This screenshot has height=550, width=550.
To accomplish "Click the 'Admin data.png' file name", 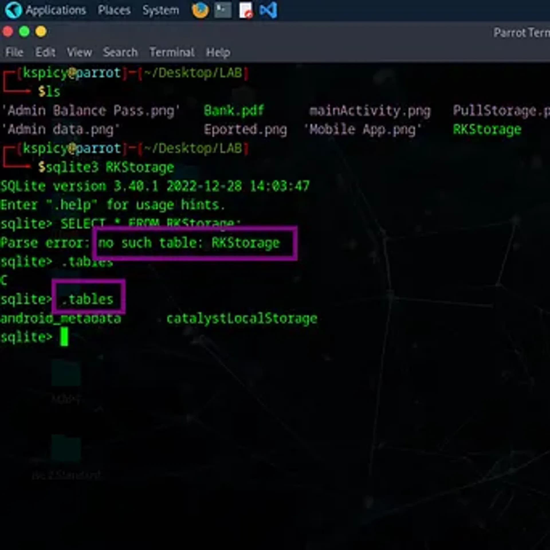I will [x=60, y=130].
